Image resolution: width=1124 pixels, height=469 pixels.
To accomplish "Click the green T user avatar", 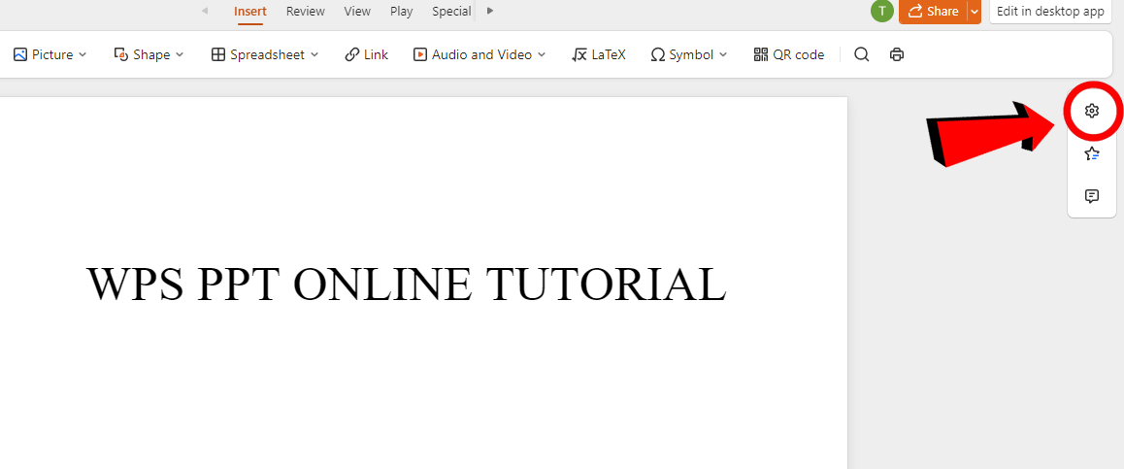I will click(881, 11).
